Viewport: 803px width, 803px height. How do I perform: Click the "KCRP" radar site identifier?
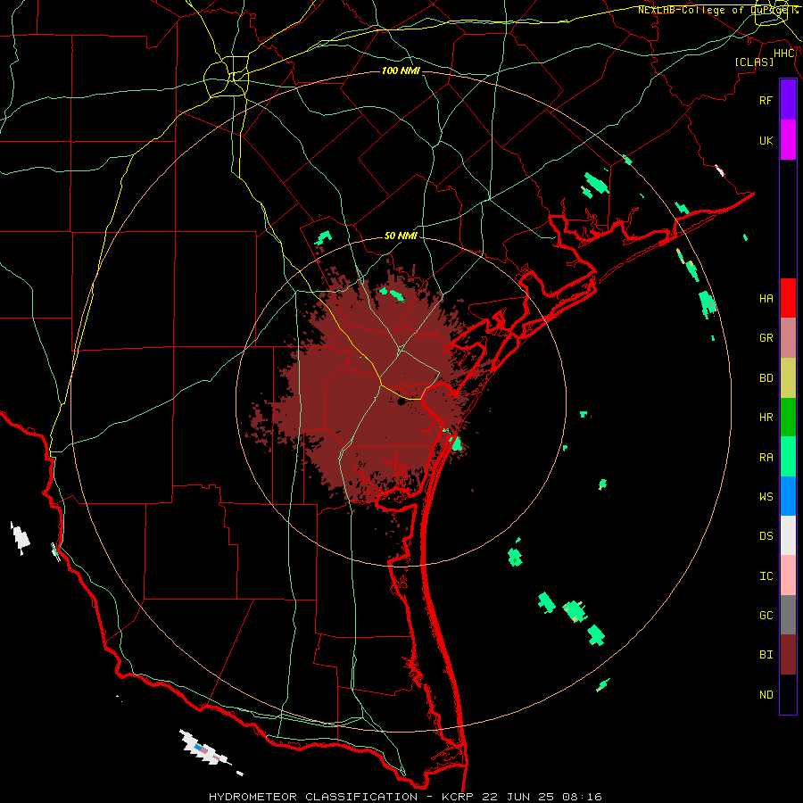pyautogui.click(x=459, y=797)
